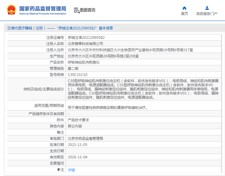
Task: Click the 型号规格 label
Action: coord(57,75)
